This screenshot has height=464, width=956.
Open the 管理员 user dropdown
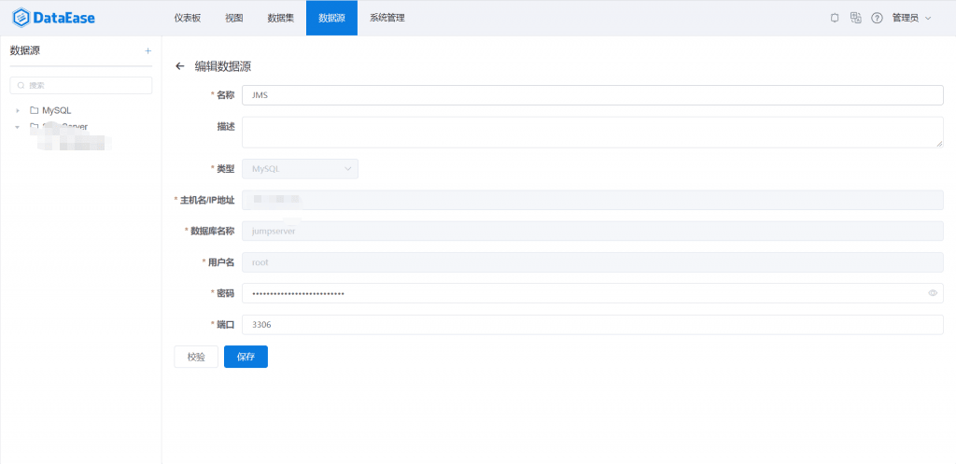[x=911, y=19]
